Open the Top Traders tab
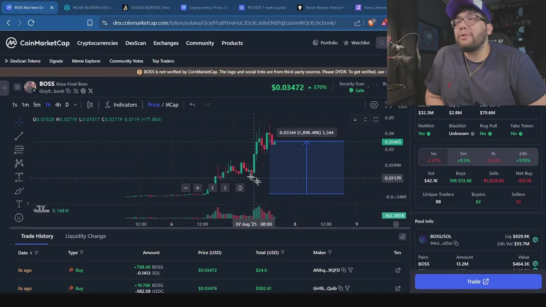The image size is (546, 307). pyautogui.click(x=163, y=61)
